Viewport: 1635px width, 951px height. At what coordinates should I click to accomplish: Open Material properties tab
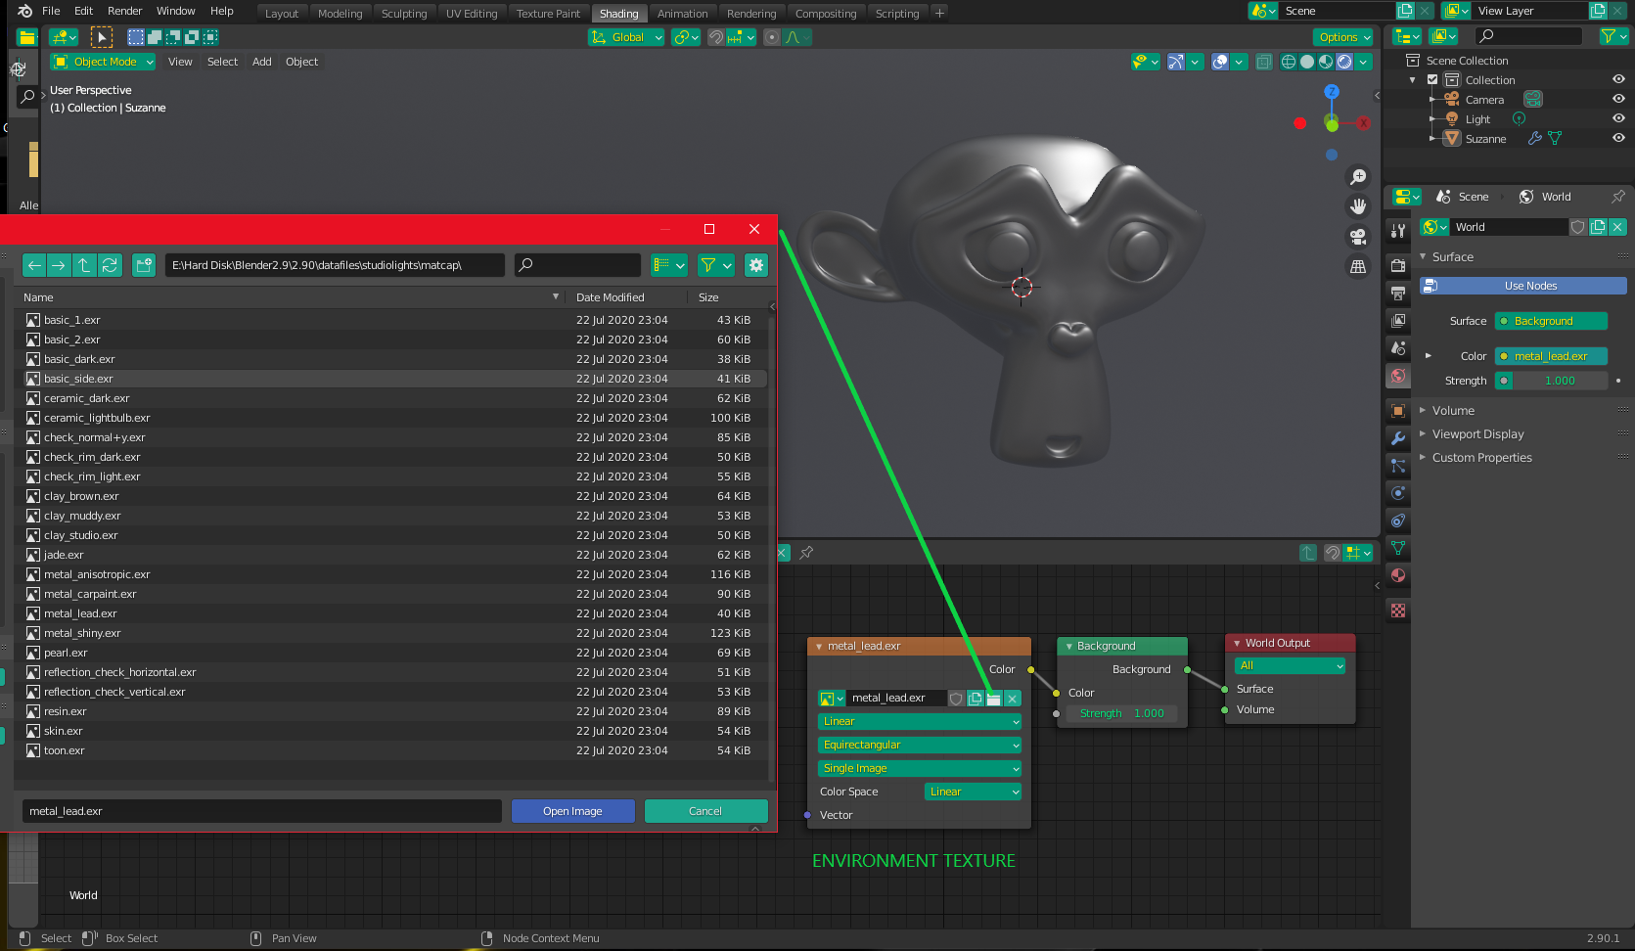[x=1398, y=575]
